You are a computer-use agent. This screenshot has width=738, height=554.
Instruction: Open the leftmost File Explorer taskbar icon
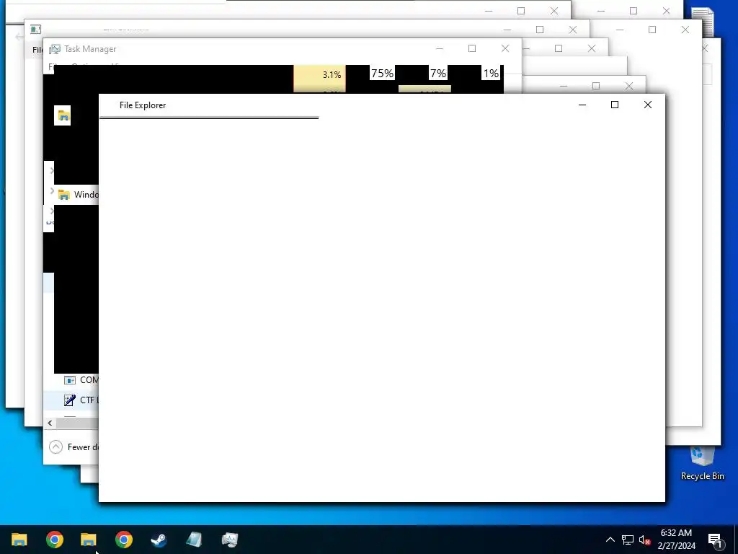coord(19,540)
